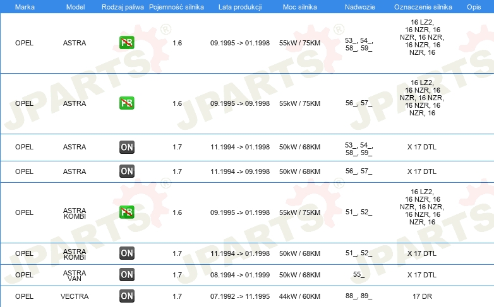Screen dimensions: 494x307
Task: Click the OPEL cell in the Vectra row
Action: tap(24, 296)
